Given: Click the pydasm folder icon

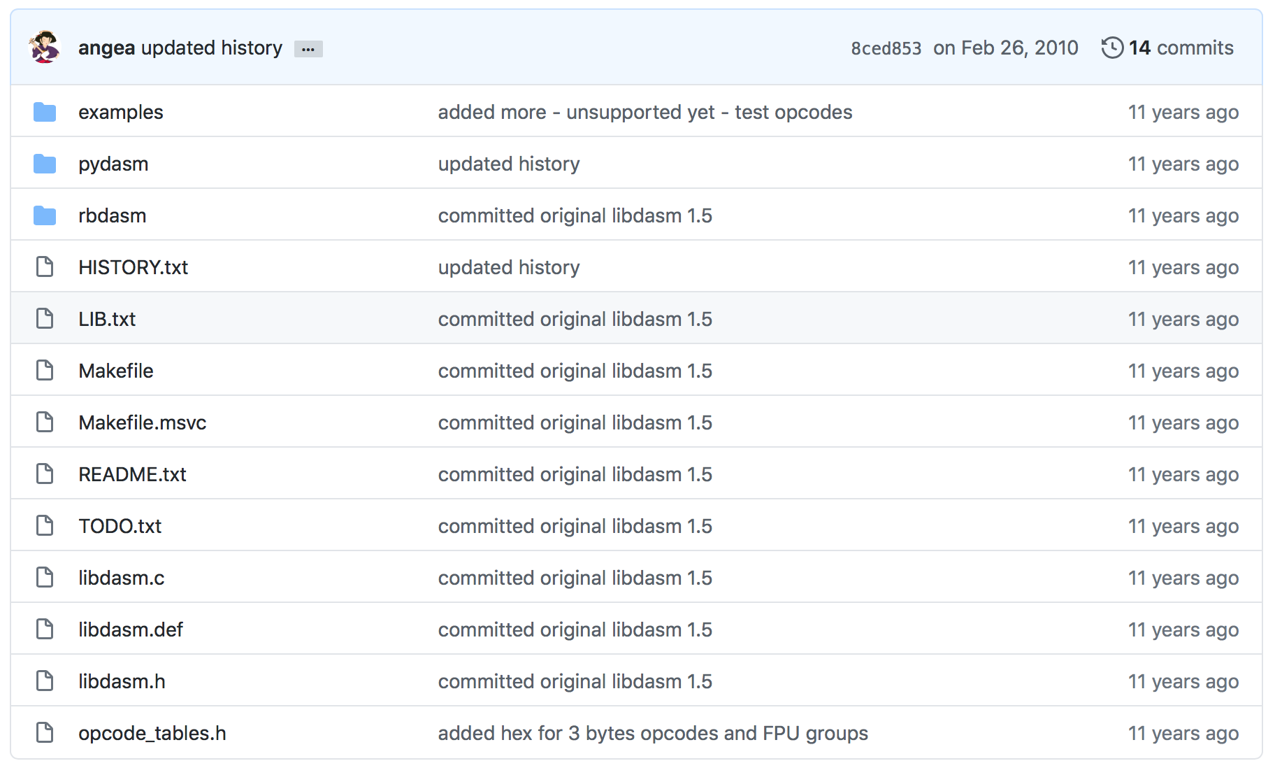Looking at the screenshot, I should coord(44,163).
